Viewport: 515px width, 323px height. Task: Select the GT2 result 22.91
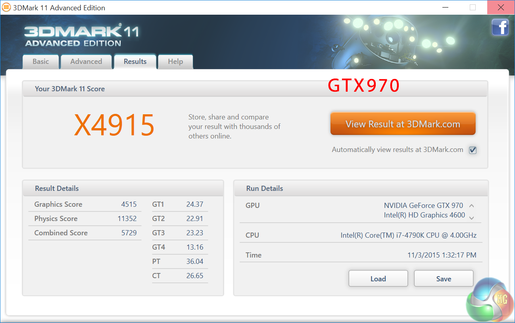click(x=195, y=219)
